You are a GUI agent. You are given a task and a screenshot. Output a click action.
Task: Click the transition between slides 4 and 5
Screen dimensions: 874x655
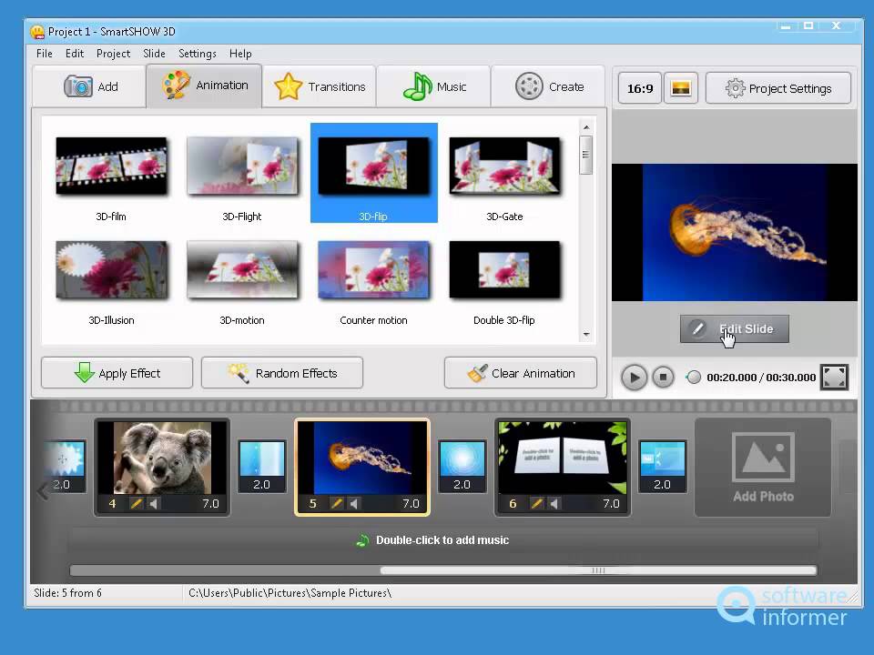click(262, 466)
